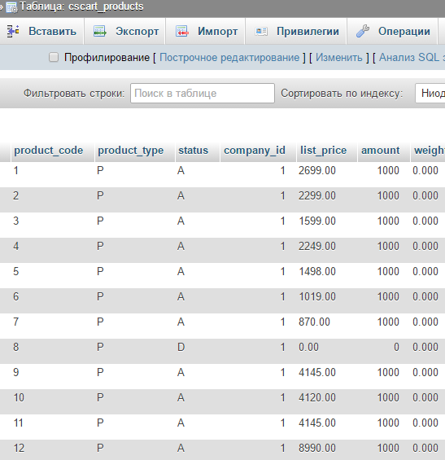Click the Изменить link
The height and width of the screenshot is (460, 445).
(x=339, y=58)
